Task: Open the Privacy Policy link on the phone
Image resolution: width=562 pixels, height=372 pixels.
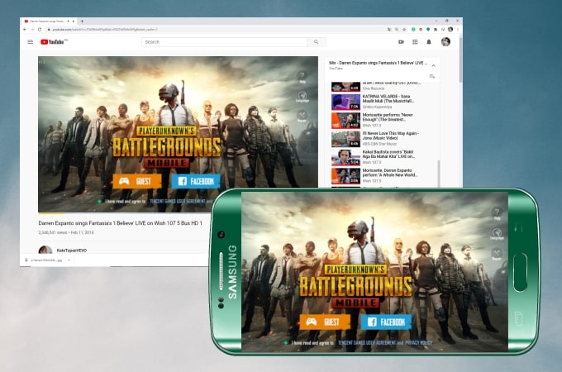Action: (418, 342)
